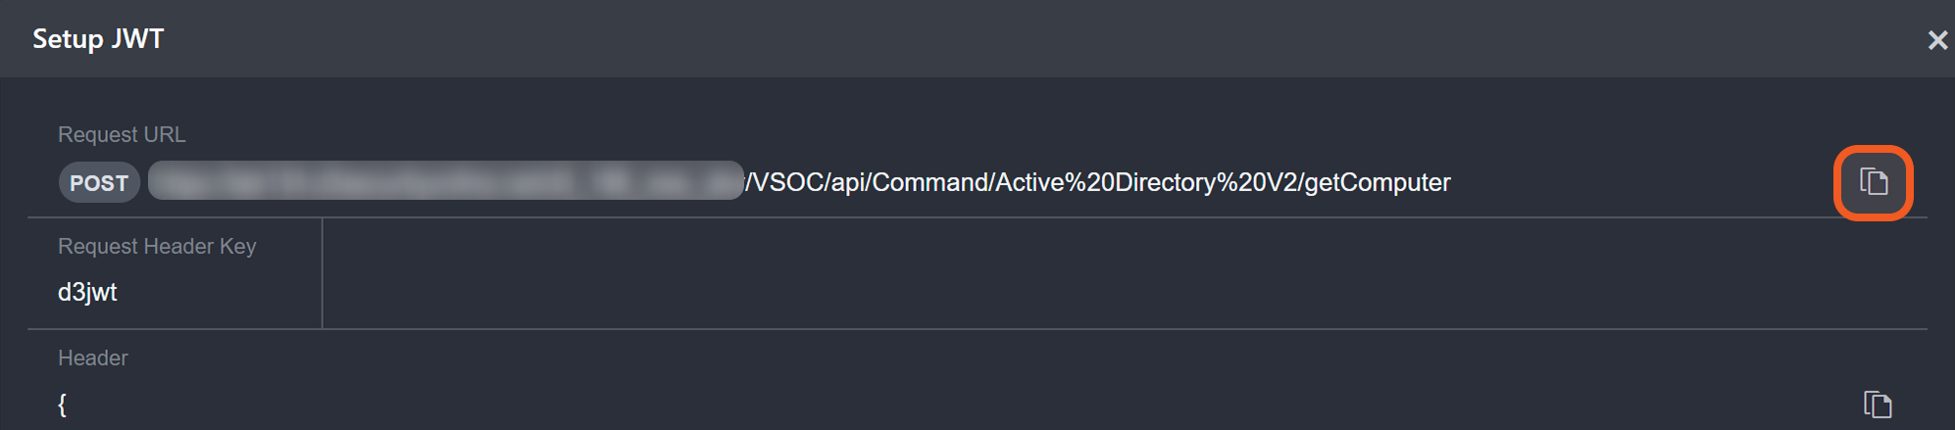Image resolution: width=1955 pixels, height=430 pixels.
Task: Click the POST method badge
Action: pos(99,183)
